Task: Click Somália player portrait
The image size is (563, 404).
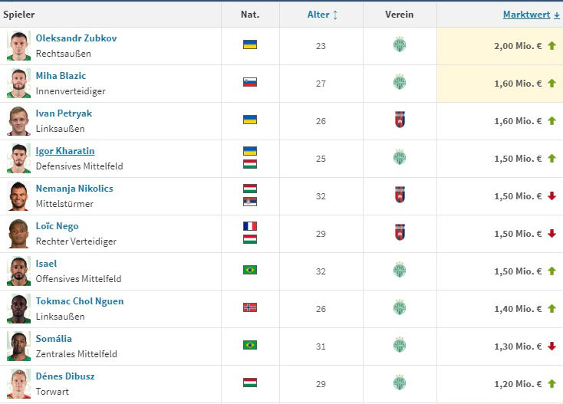Action: [x=18, y=347]
